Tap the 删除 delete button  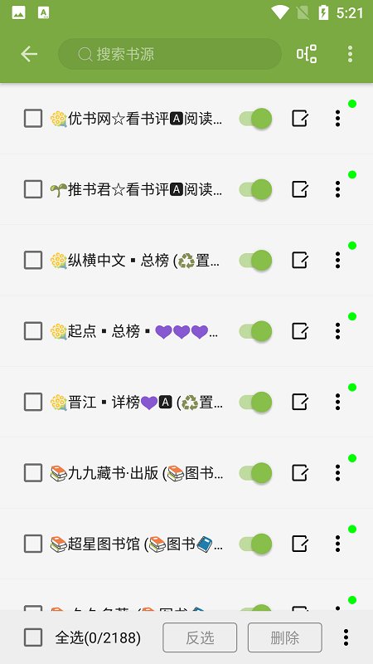click(285, 637)
